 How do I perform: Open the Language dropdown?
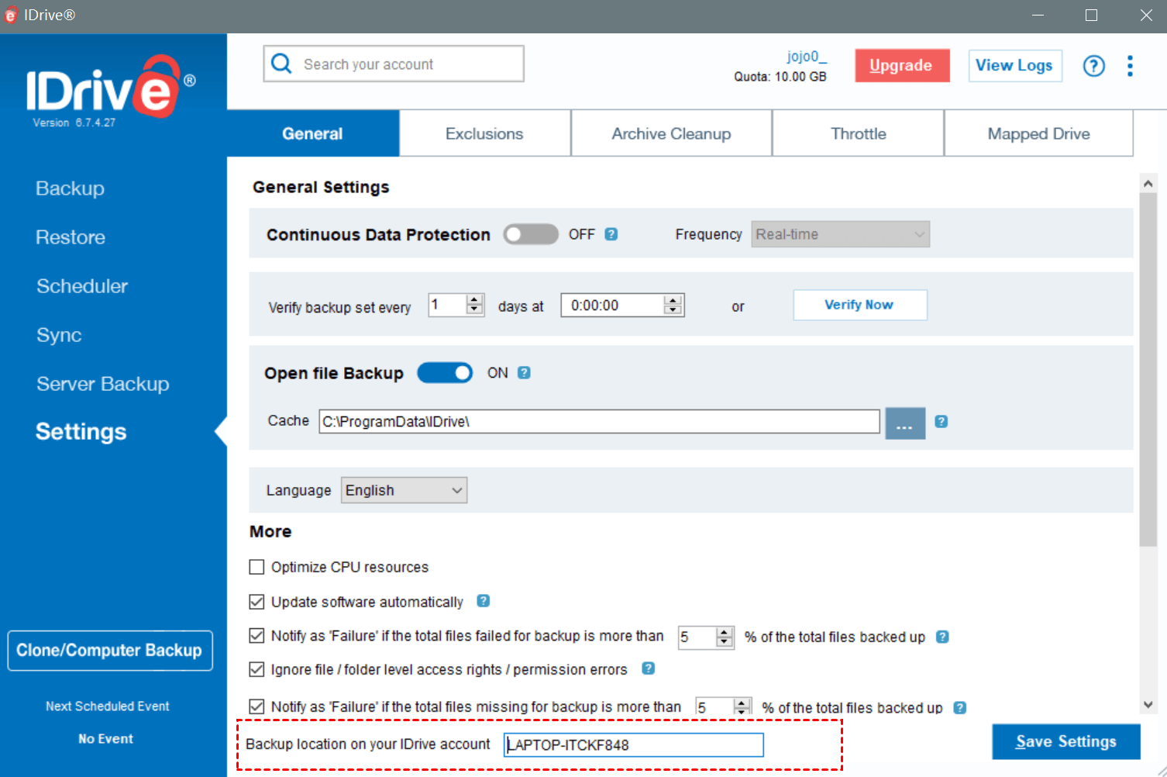click(404, 490)
